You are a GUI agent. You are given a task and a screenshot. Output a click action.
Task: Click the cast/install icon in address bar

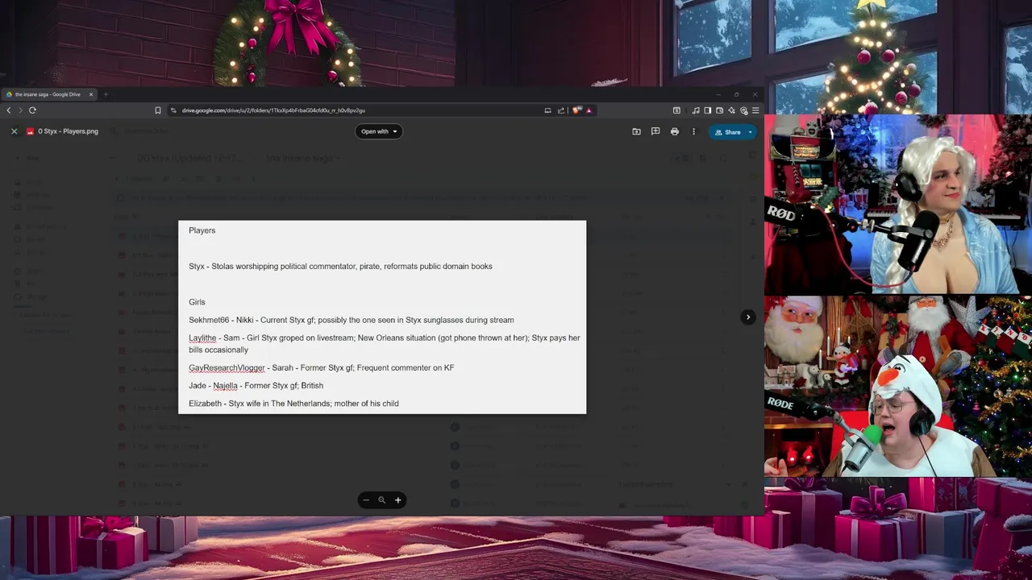coord(547,110)
